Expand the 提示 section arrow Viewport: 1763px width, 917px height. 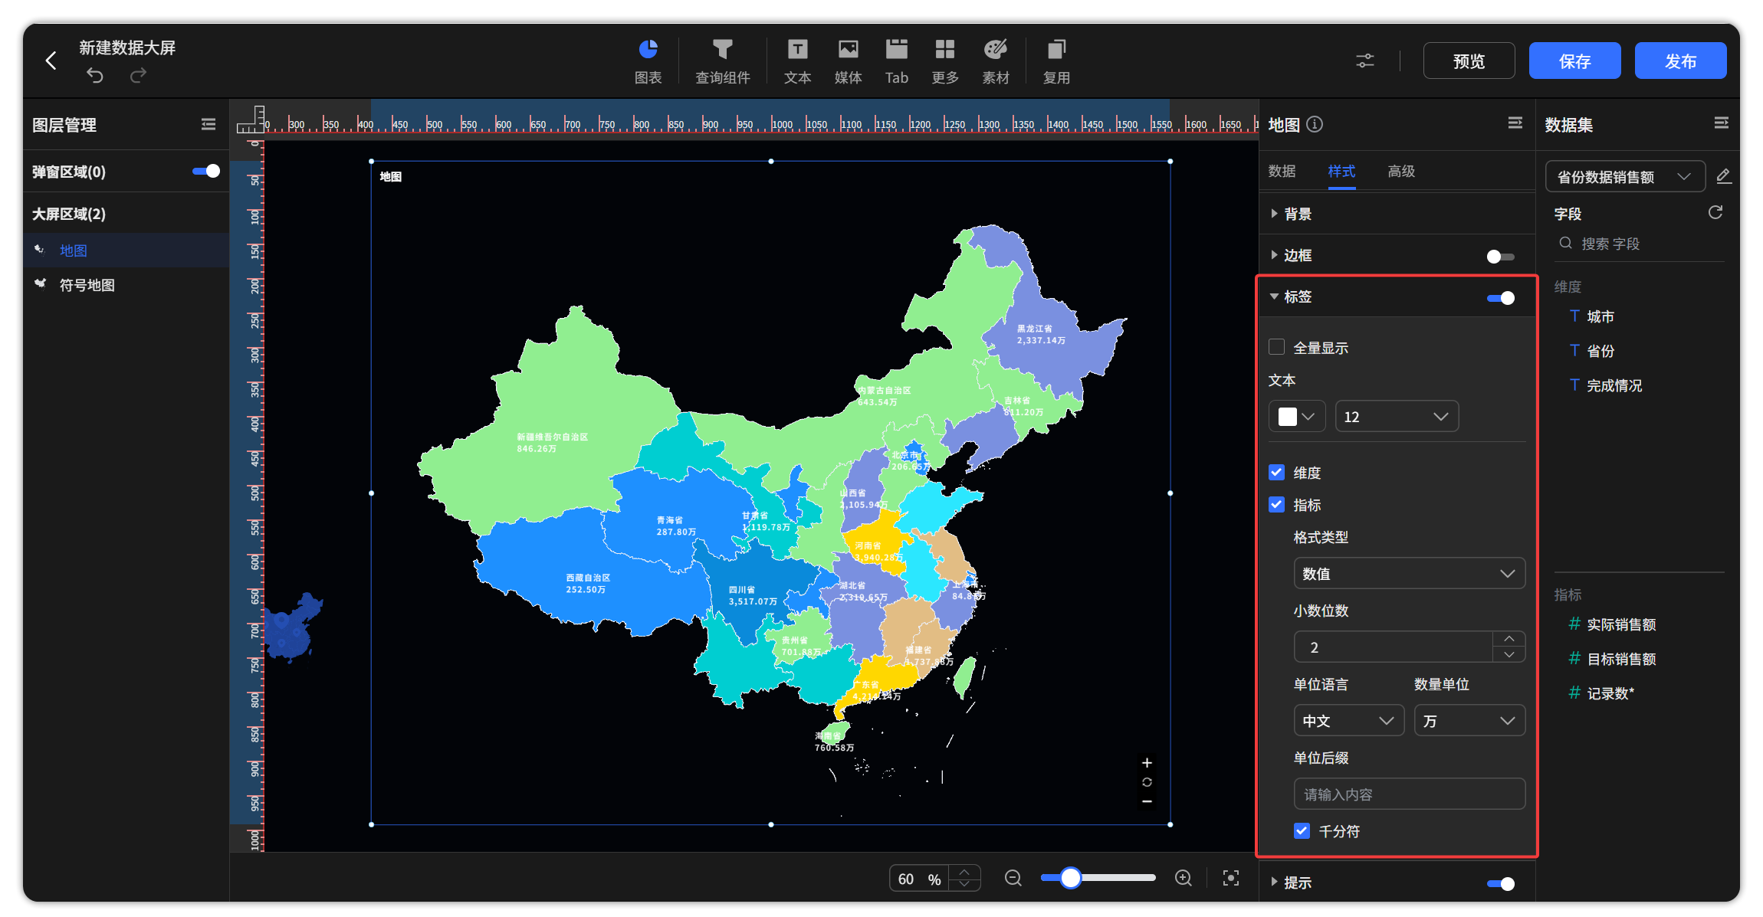(x=1274, y=882)
